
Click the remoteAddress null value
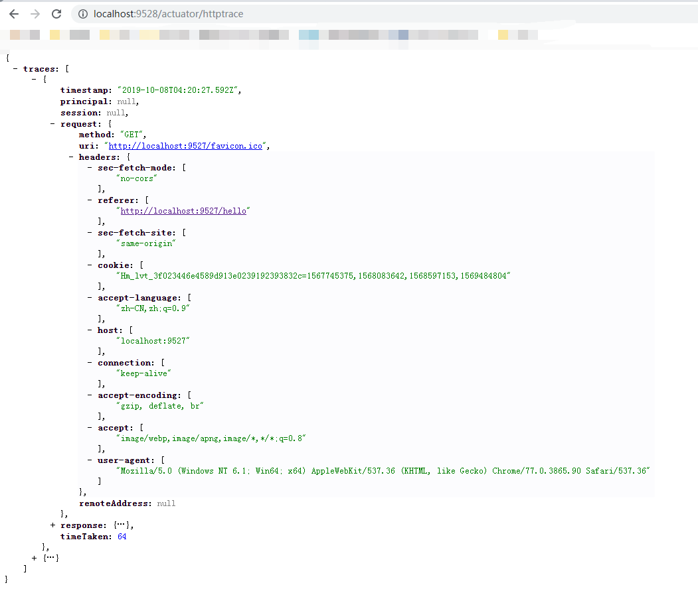pyautogui.click(x=166, y=503)
